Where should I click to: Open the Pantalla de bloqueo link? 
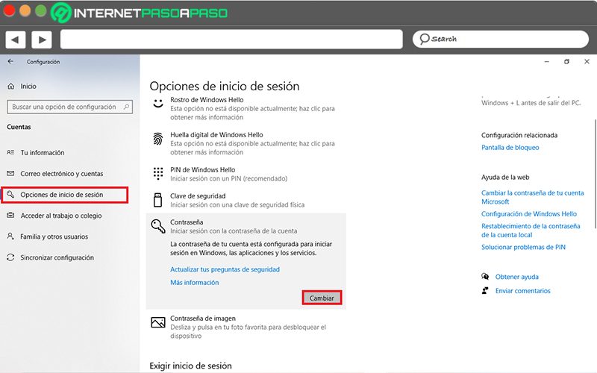[510, 147]
